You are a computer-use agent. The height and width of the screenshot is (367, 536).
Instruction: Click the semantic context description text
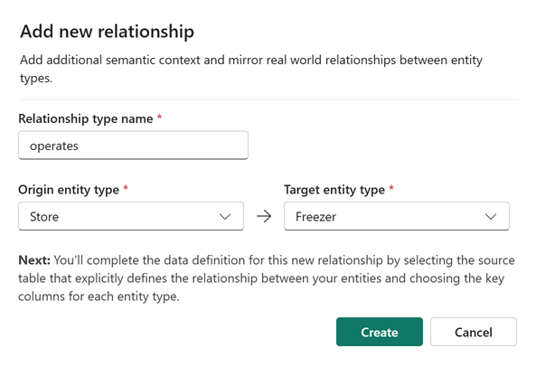[x=251, y=69]
